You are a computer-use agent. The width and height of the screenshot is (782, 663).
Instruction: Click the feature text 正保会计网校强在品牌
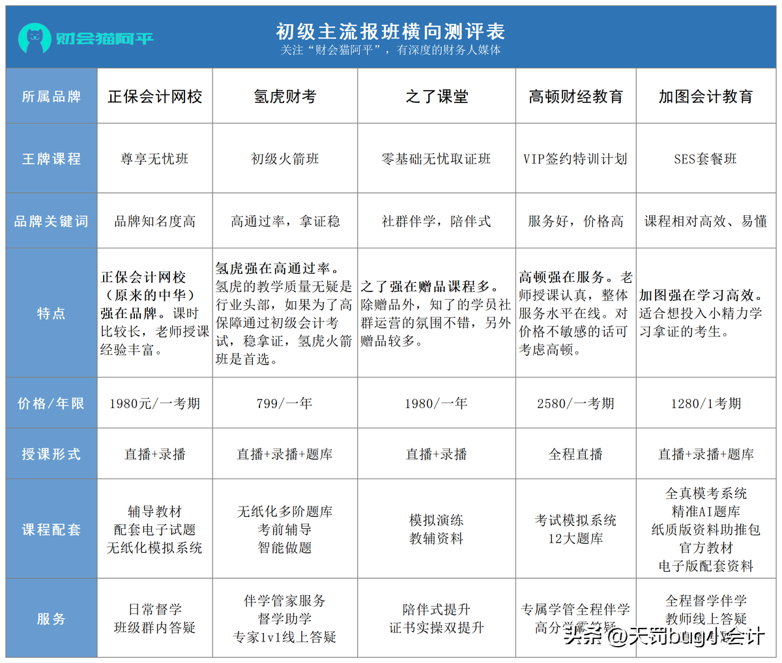(x=149, y=295)
